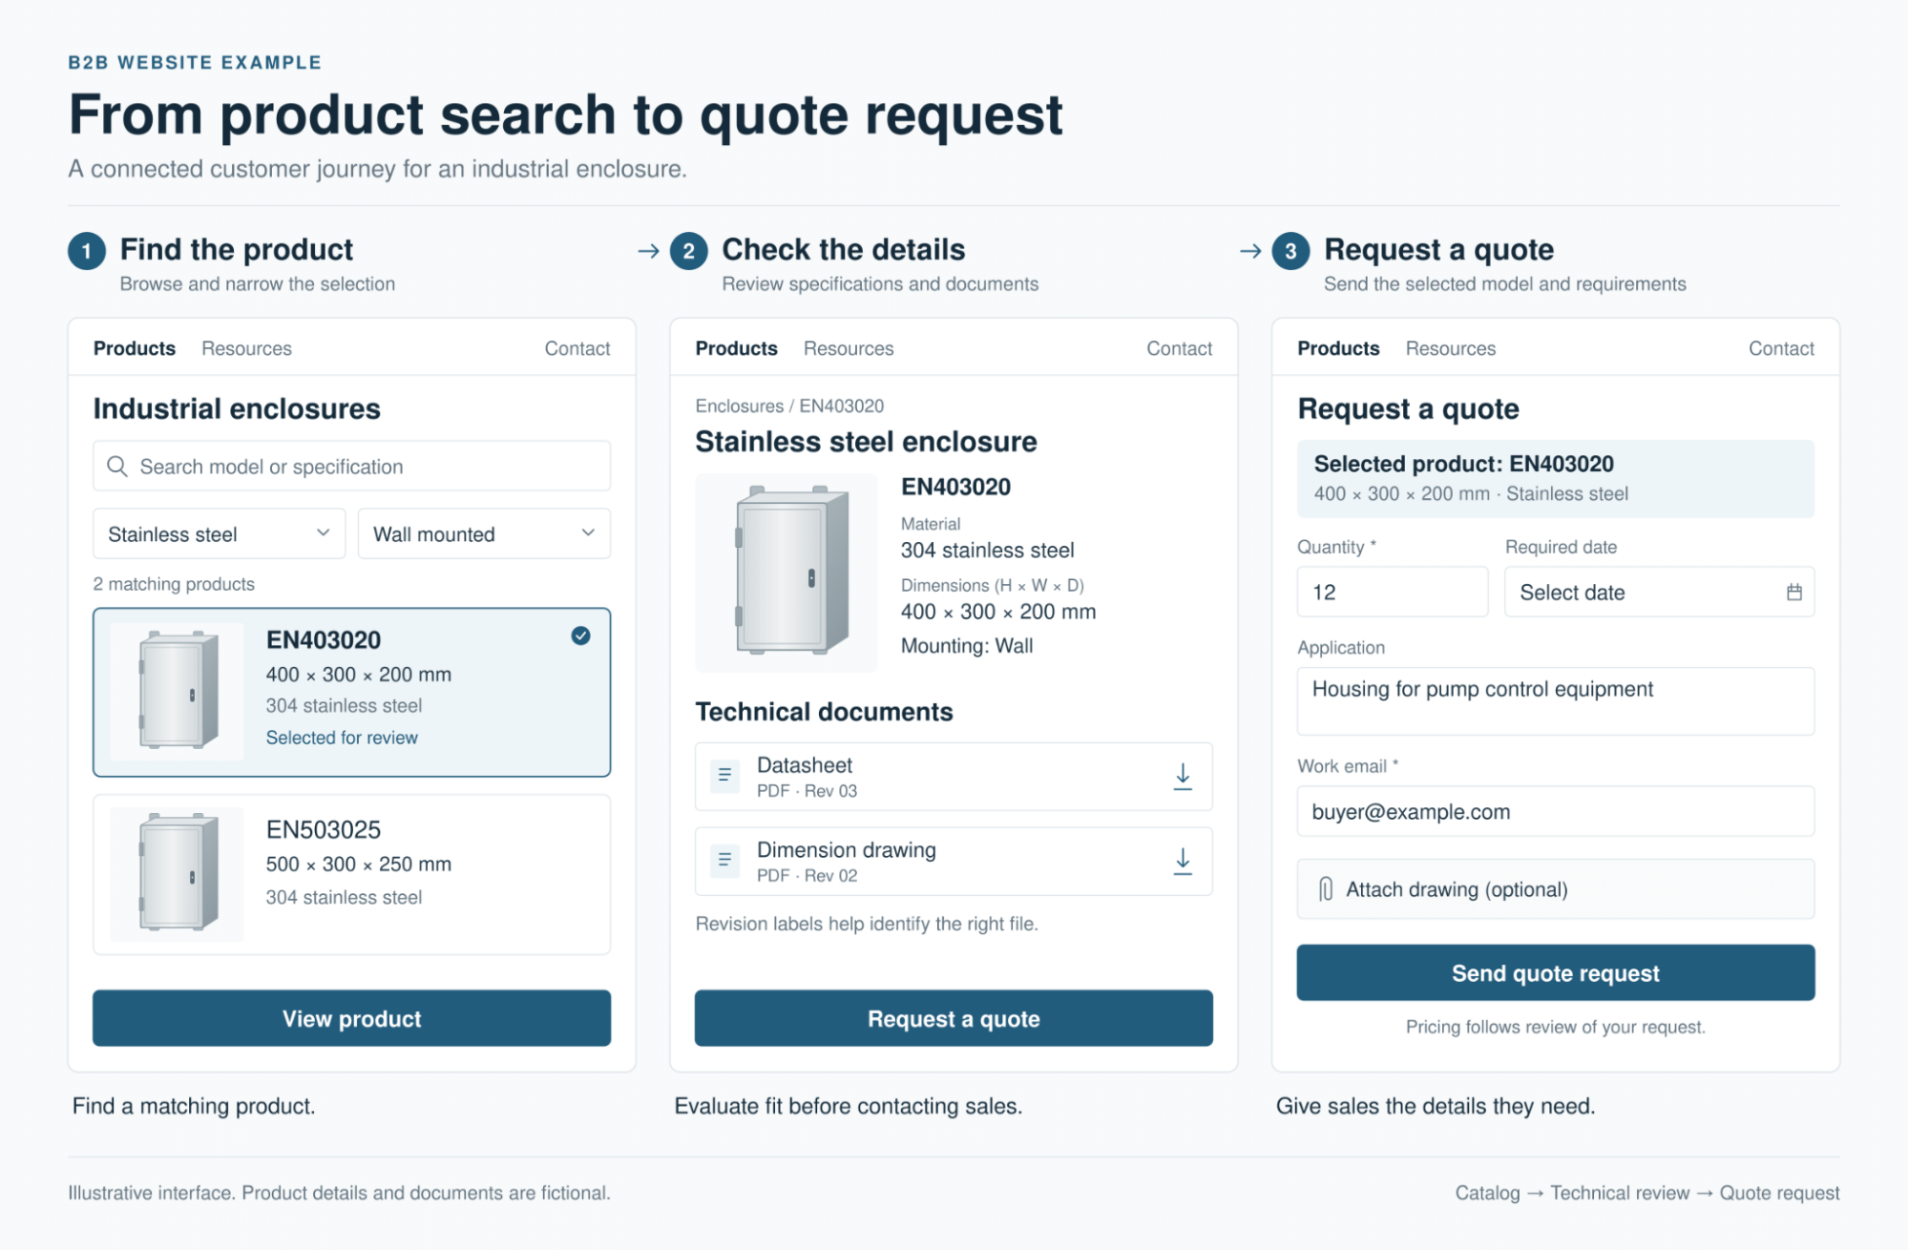1908x1250 pixels.
Task: Focus the Search model or specification field
Action: (351, 466)
